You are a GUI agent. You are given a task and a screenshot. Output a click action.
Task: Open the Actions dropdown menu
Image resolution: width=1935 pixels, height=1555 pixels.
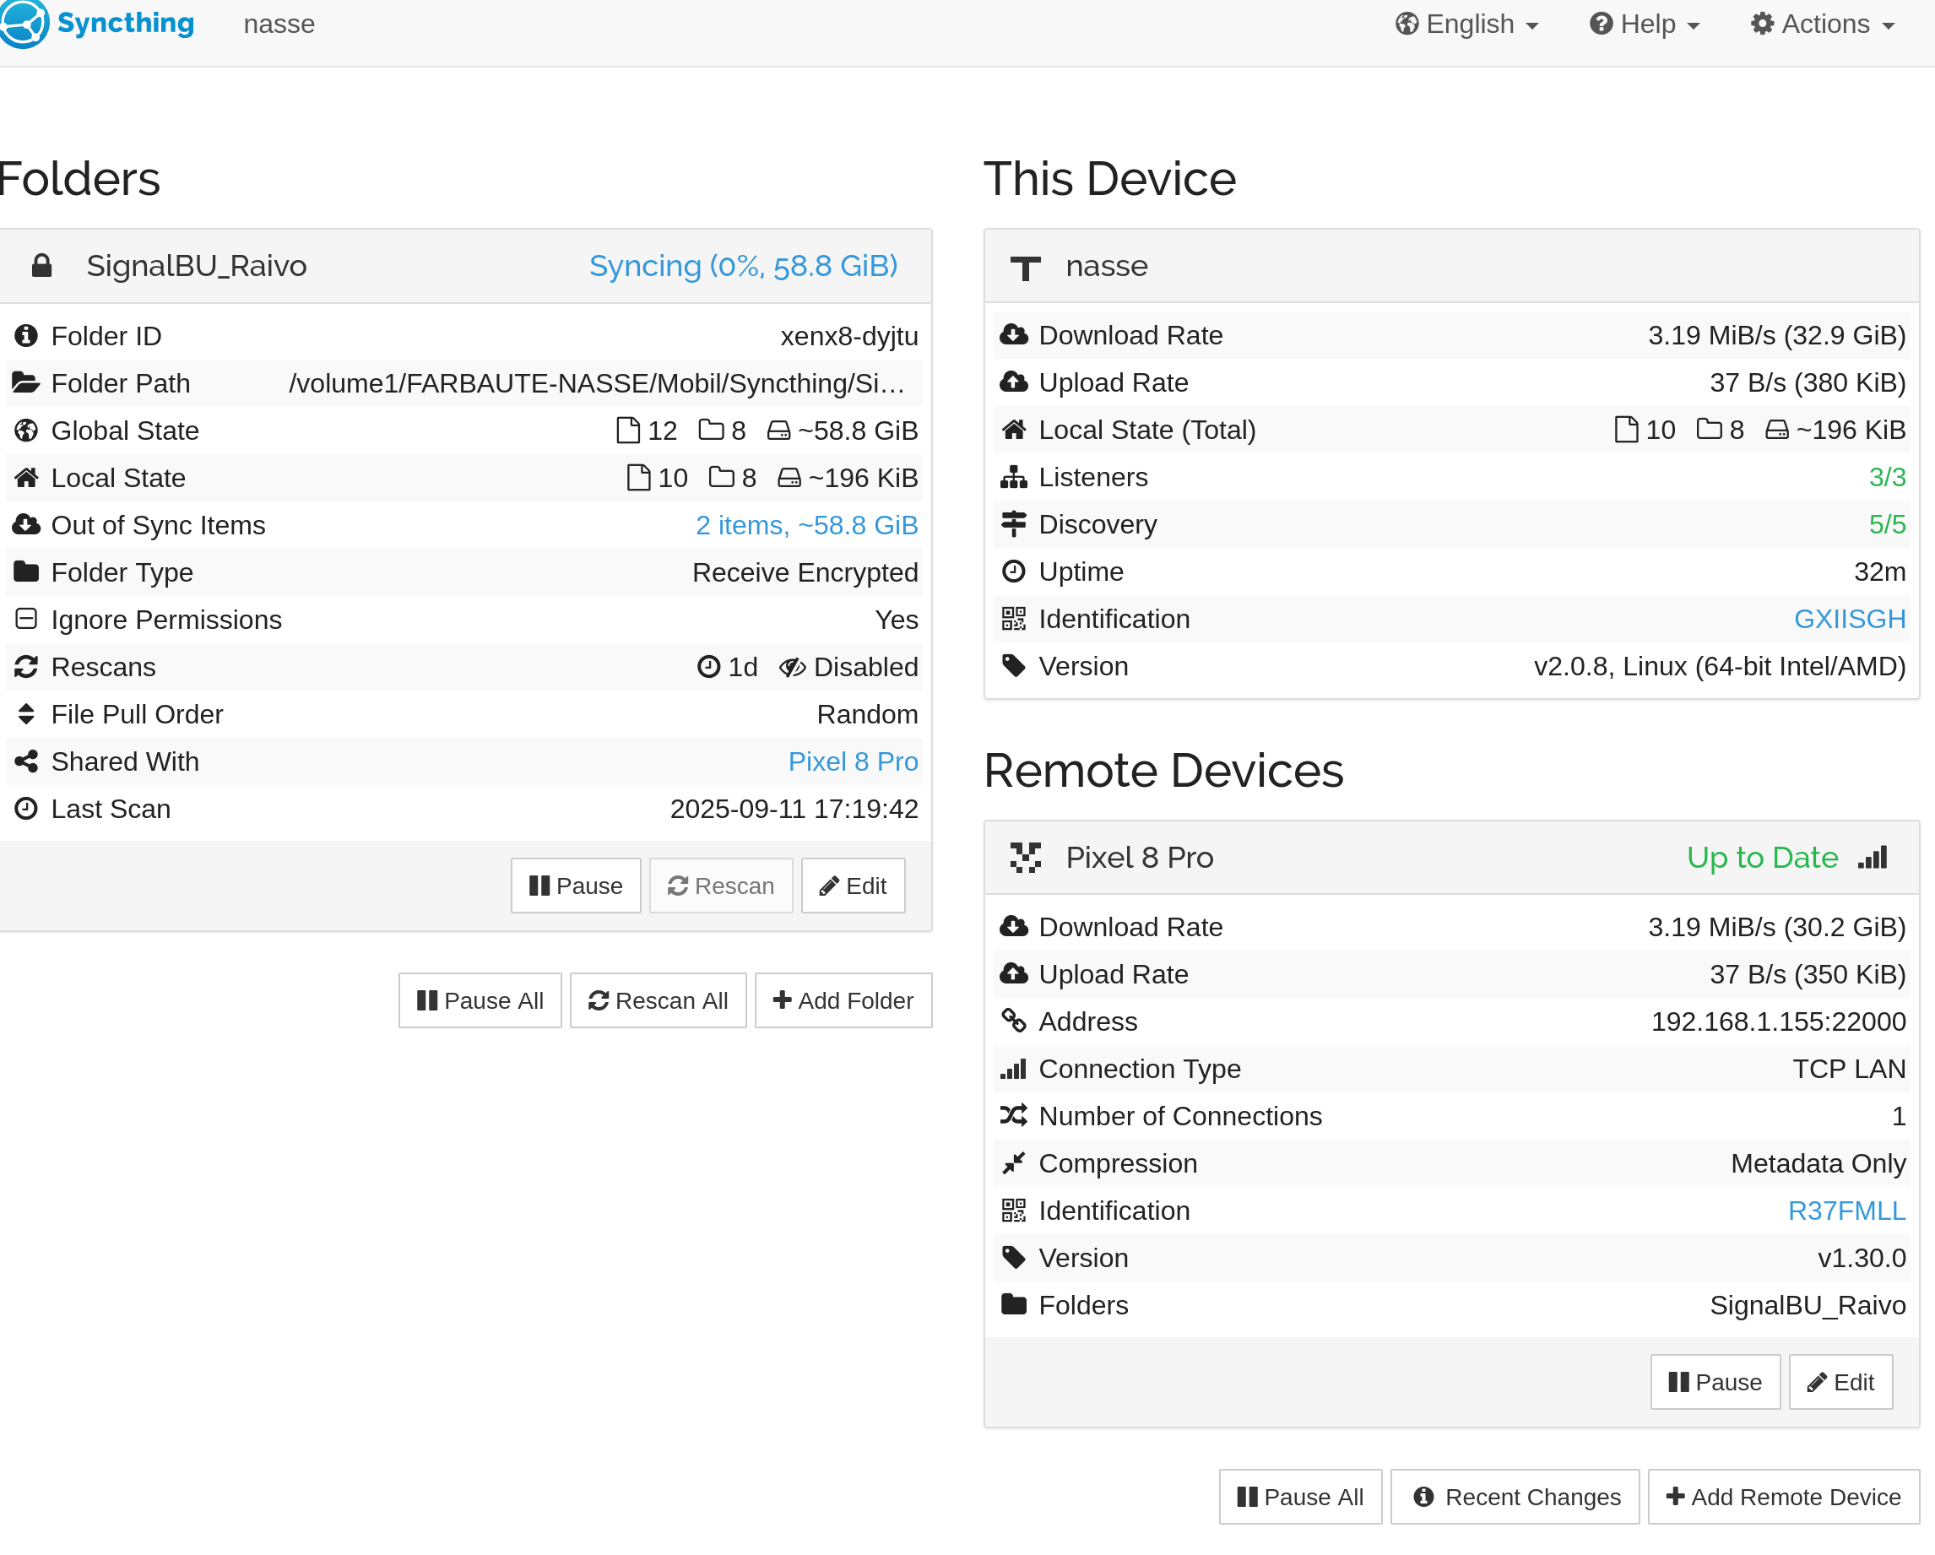tap(1823, 24)
